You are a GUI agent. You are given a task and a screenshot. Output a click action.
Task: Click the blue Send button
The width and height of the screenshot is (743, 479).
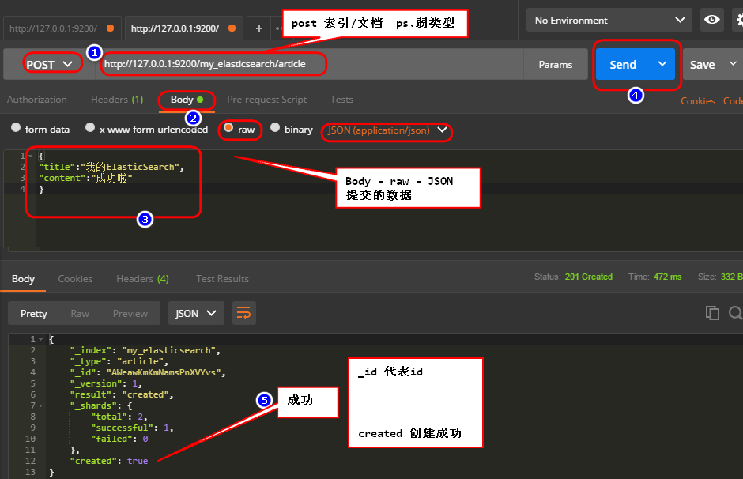click(x=623, y=64)
